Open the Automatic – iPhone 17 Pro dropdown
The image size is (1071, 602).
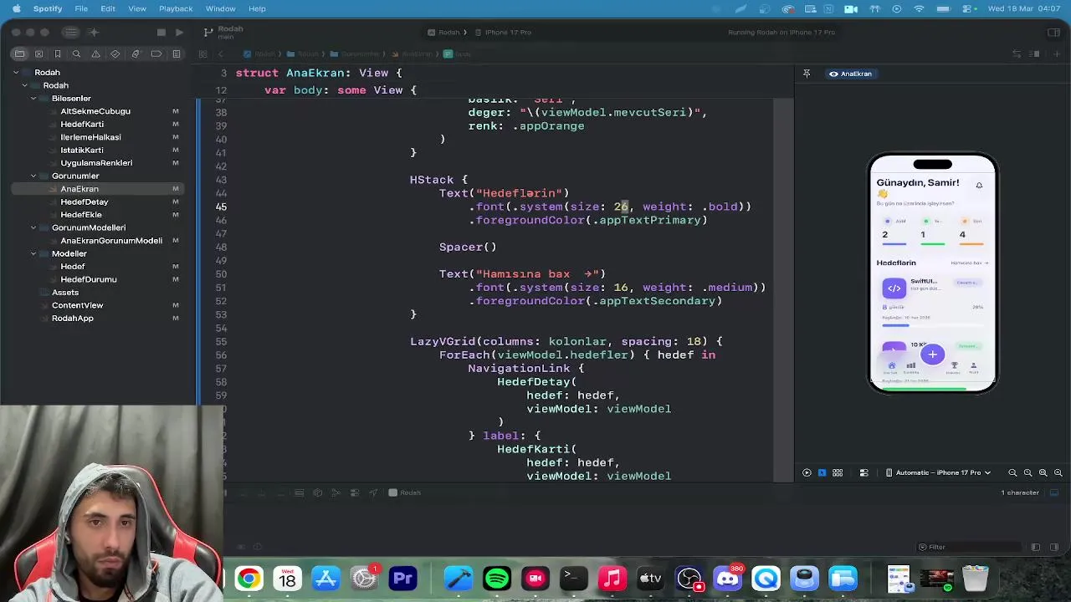click(938, 472)
